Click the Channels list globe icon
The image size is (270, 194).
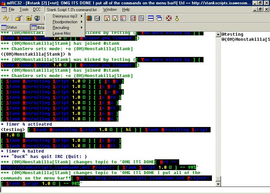tap(37, 18)
